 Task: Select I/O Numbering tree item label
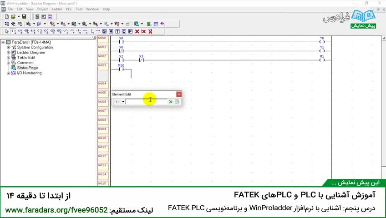point(29,73)
